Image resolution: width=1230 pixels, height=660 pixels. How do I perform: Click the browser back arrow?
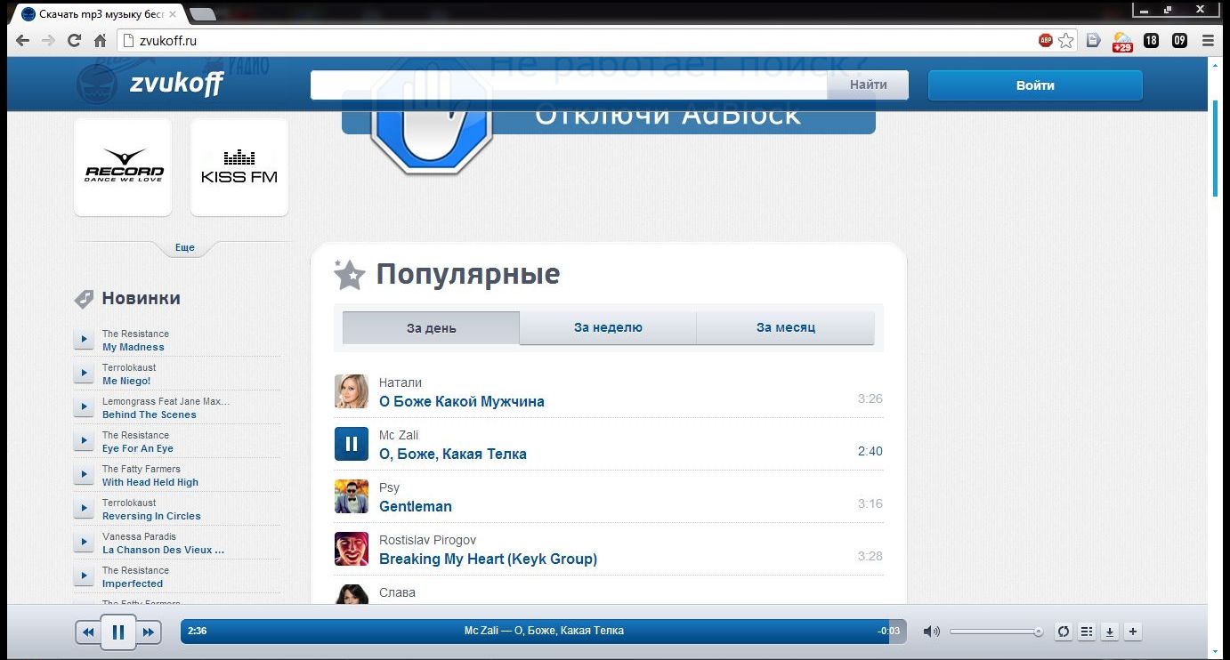pyautogui.click(x=22, y=40)
